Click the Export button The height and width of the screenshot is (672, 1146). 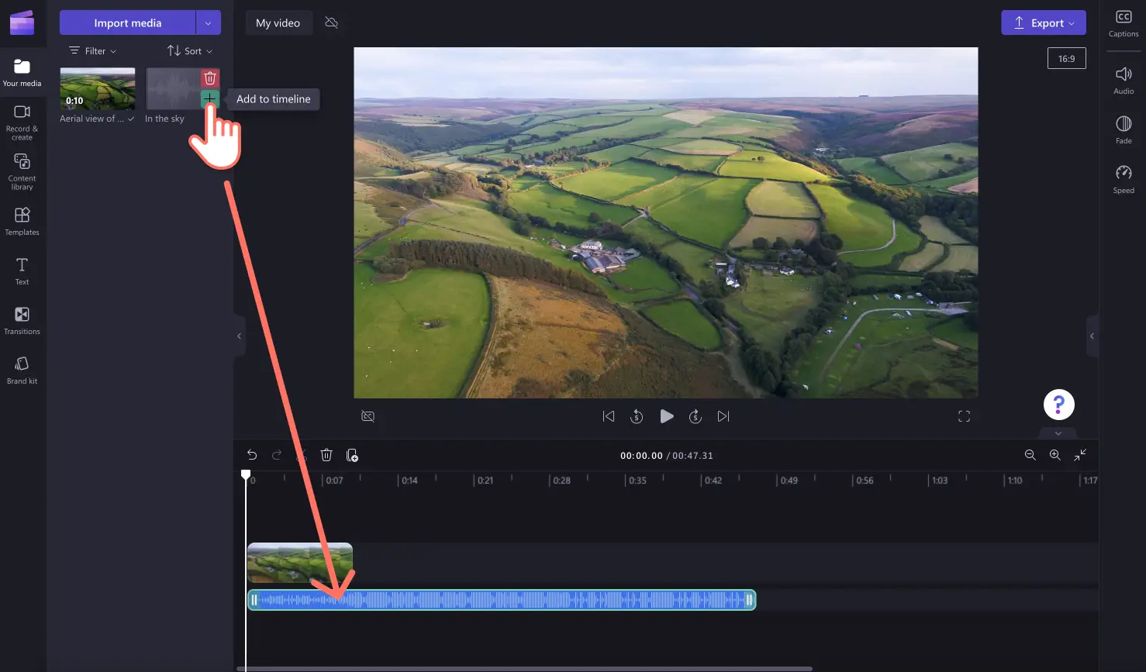pos(1043,22)
